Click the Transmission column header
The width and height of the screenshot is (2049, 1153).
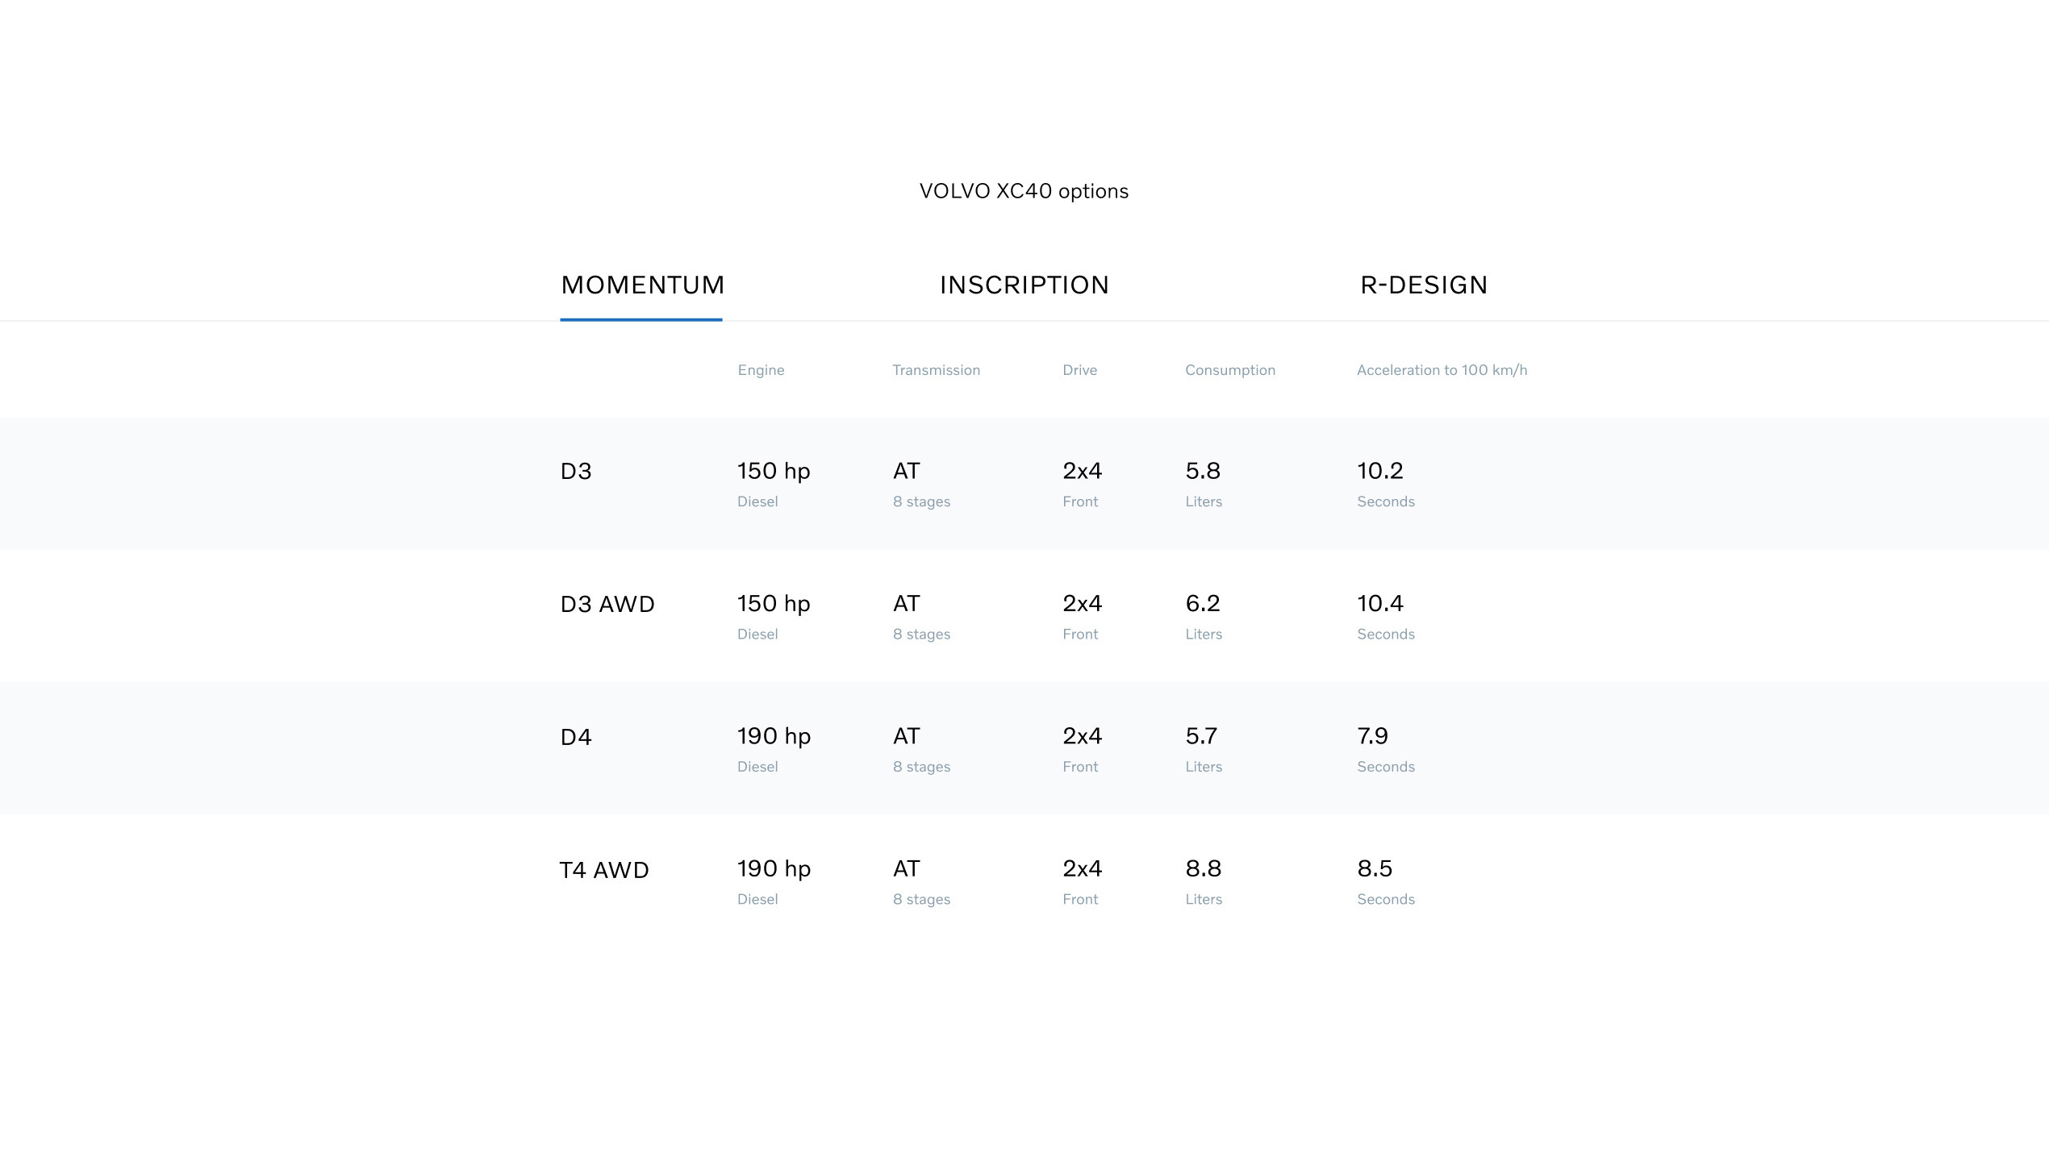point(936,370)
